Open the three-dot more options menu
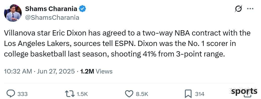This screenshot has height=99, width=261. click(250, 9)
